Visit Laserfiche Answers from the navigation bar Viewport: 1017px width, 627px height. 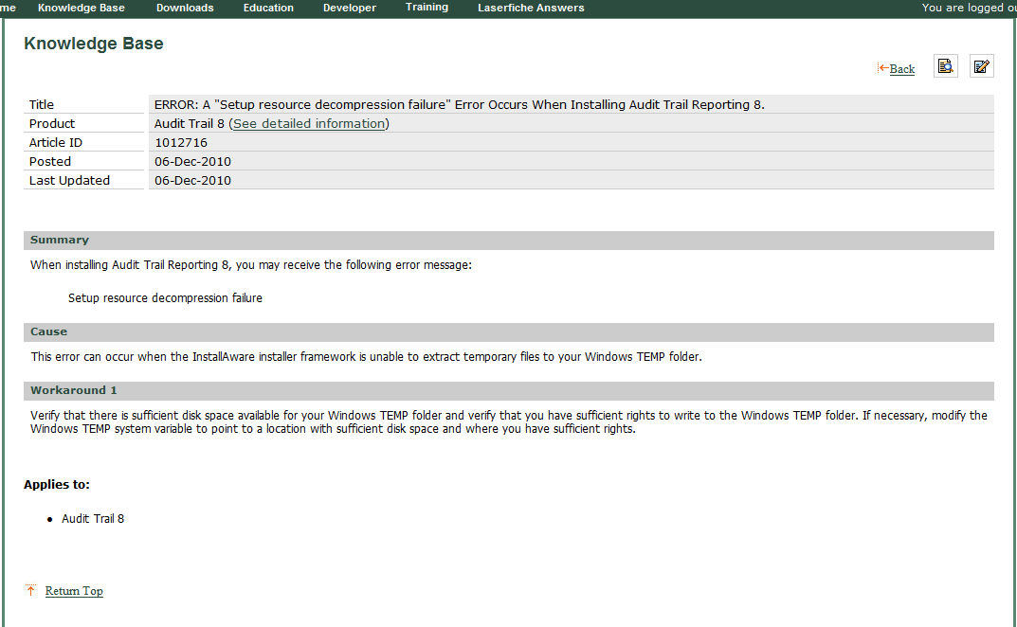coord(531,8)
